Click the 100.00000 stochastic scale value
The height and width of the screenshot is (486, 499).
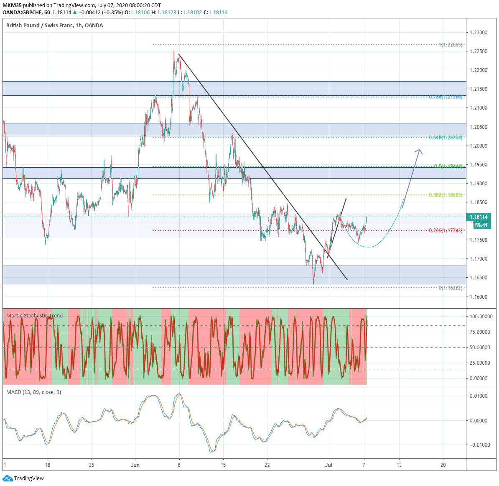(481, 317)
